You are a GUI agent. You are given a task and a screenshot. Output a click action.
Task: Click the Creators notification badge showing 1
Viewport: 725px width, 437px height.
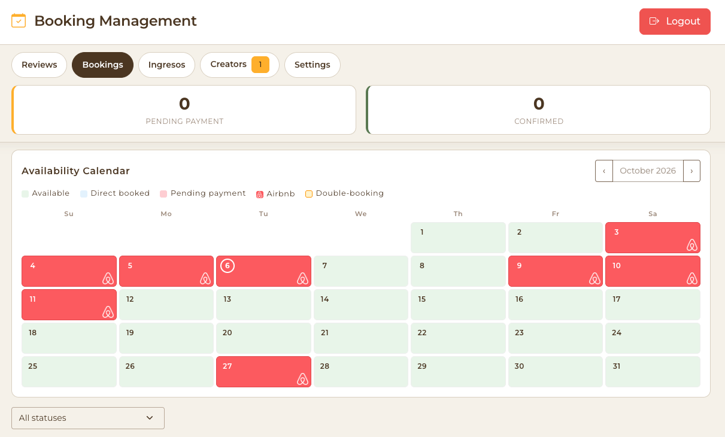click(260, 65)
